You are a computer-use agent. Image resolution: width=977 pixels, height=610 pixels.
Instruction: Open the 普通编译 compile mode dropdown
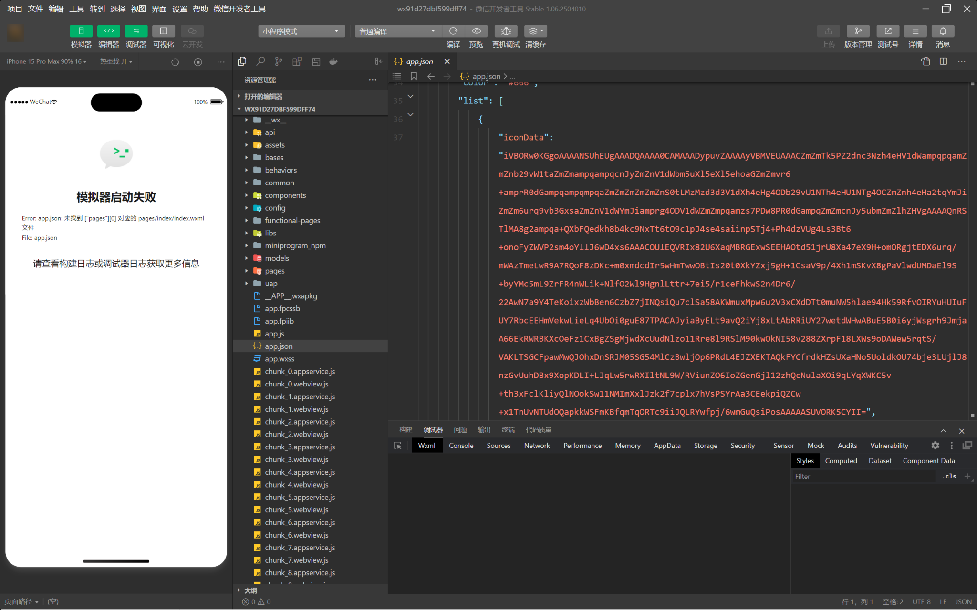397,31
